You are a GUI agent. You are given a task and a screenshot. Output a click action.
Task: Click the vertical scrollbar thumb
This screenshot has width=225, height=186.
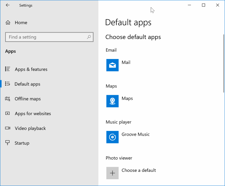[224, 64]
